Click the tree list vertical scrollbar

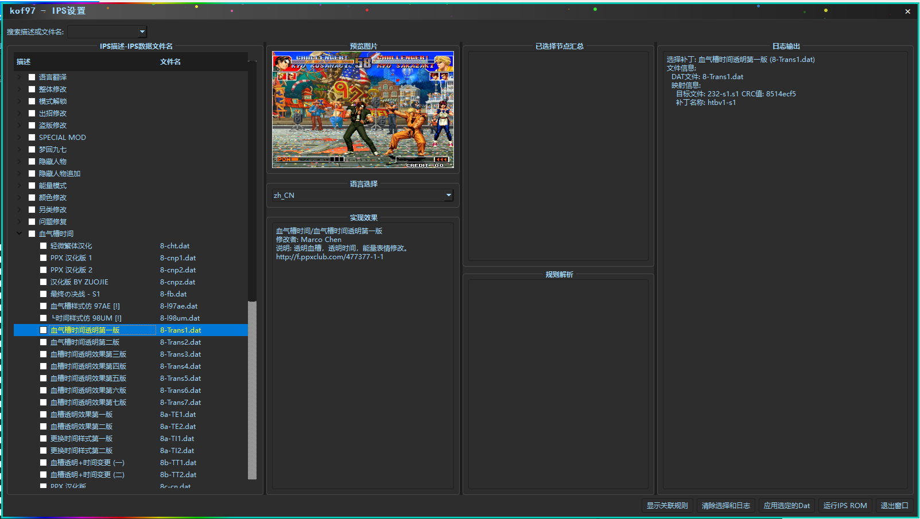click(252, 390)
